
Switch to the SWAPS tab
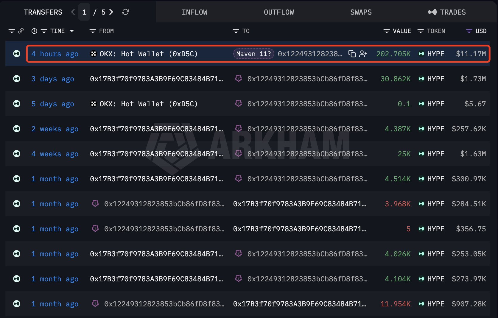click(361, 12)
